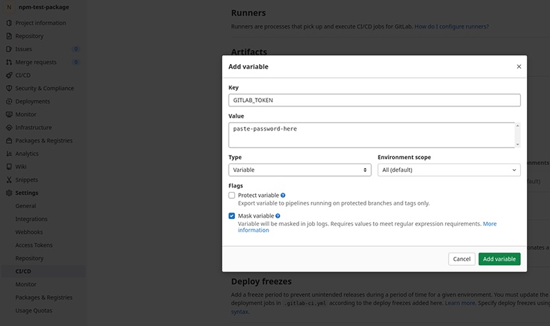The height and width of the screenshot is (326, 550).
Task: Enable the Protect variable checkbox
Action: (x=231, y=195)
